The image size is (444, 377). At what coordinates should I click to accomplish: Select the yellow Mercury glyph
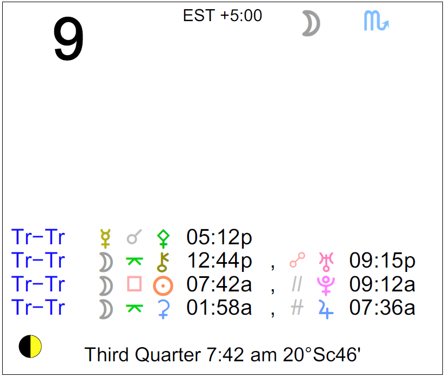[105, 238]
